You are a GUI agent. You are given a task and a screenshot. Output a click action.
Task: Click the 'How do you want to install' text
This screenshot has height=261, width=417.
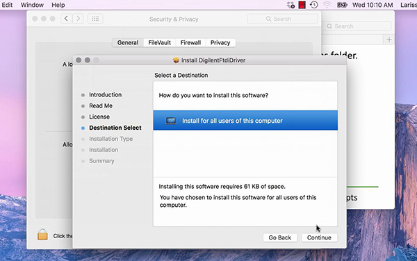(213, 95)
